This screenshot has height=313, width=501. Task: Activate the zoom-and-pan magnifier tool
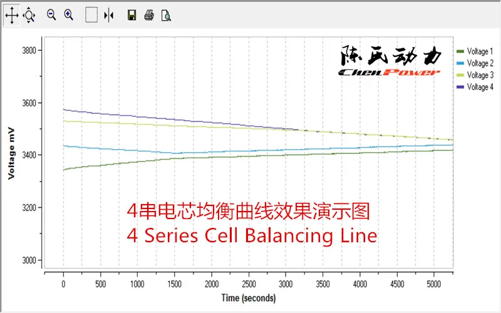(x=29, y=15)
